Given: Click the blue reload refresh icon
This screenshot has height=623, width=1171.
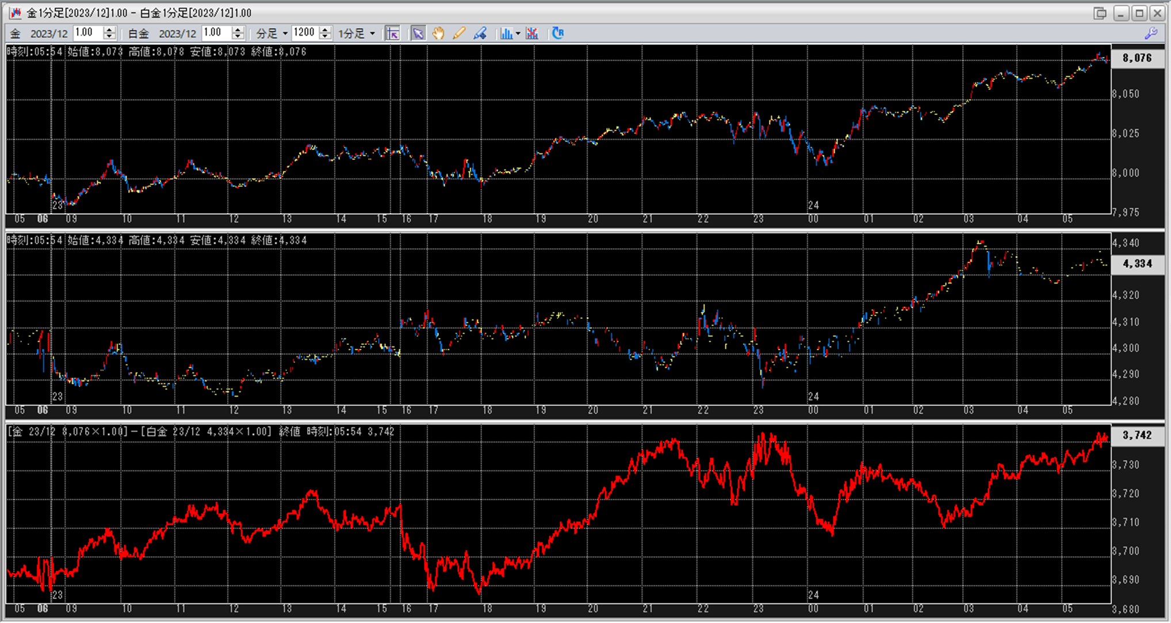Looking at the screenshot, I should tap(557, 33).
